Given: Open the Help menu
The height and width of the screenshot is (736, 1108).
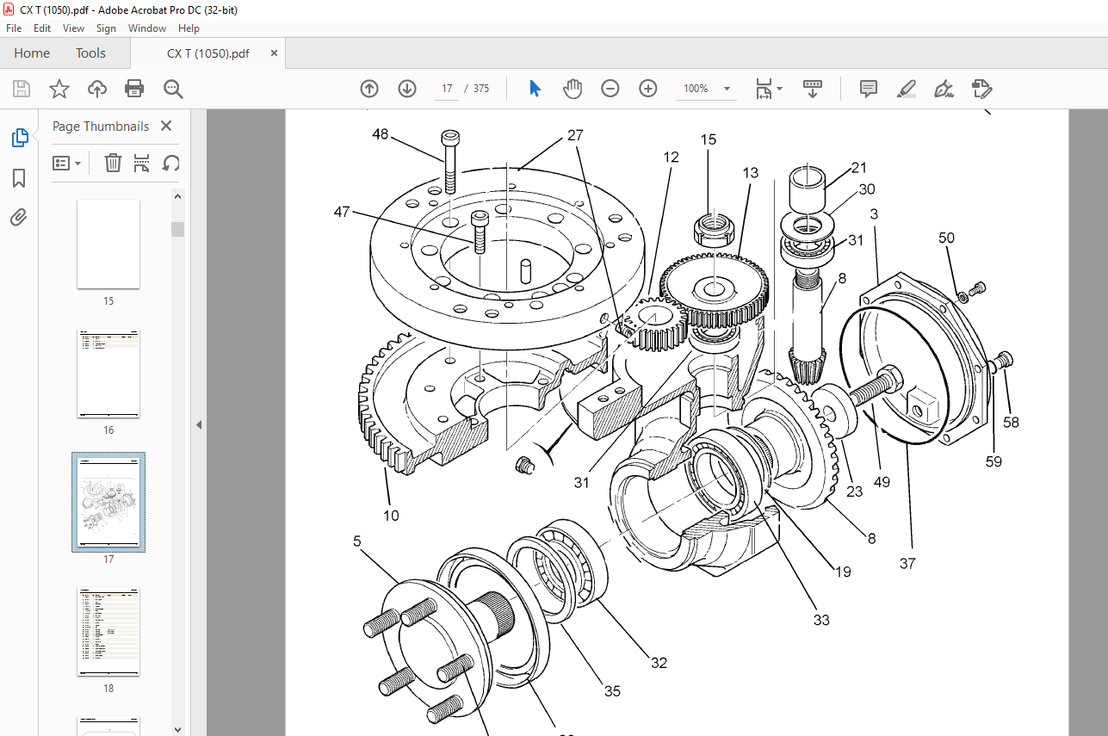Looking at the screenshot, I should (x=189, y=28).
